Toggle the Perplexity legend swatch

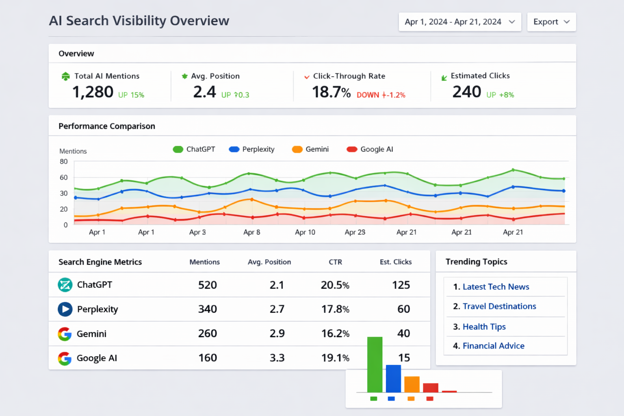234,149
